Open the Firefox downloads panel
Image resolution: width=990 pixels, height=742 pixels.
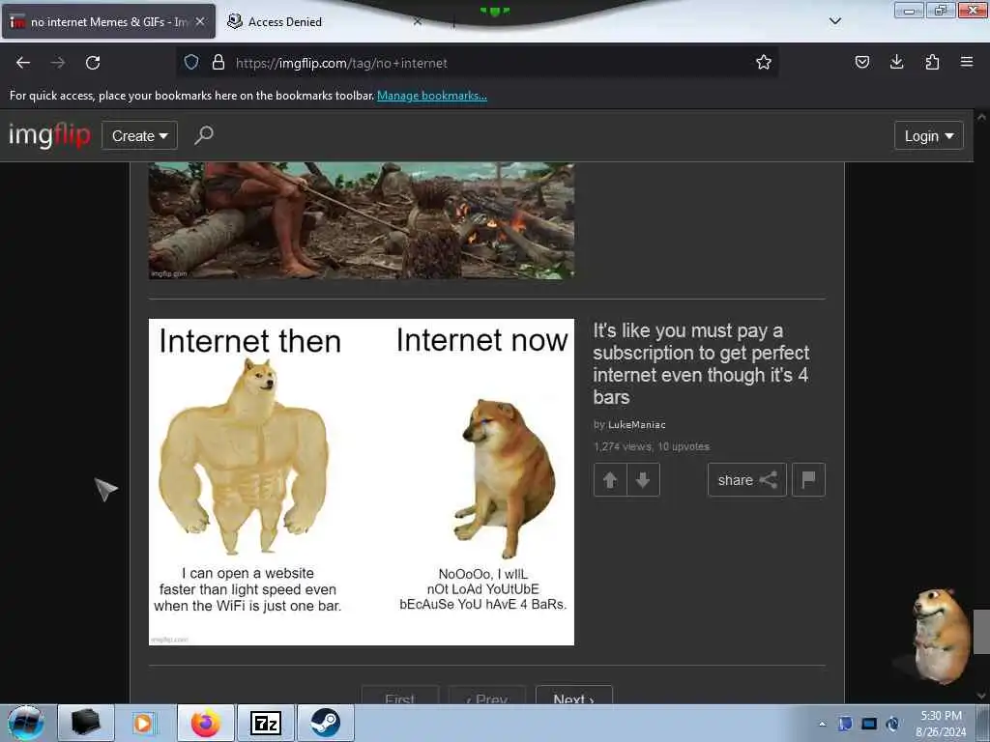[x=896, y=62]
